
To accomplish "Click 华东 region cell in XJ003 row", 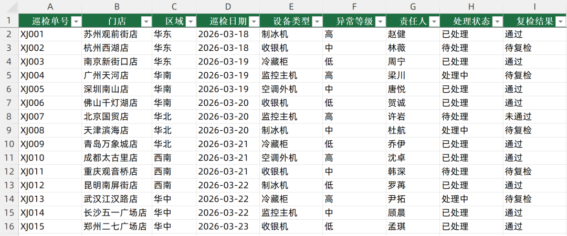I will tap(174, 62).
